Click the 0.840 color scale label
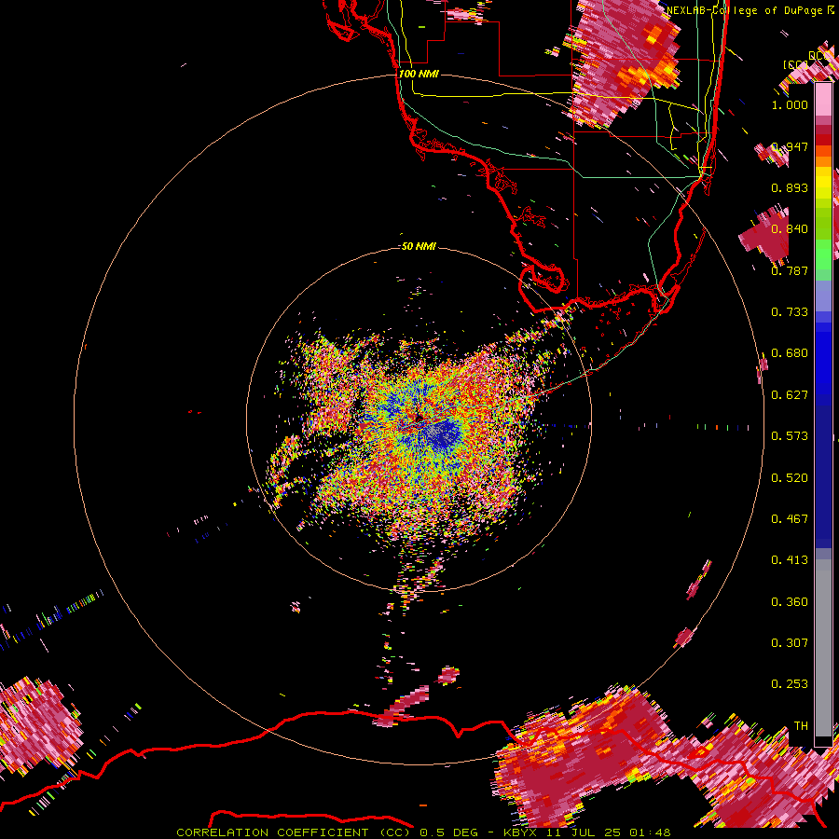This screenshot has width=839, height=839. (790, 229)
